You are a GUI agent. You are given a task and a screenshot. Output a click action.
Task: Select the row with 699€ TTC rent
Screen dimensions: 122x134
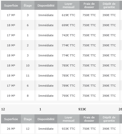61,25
